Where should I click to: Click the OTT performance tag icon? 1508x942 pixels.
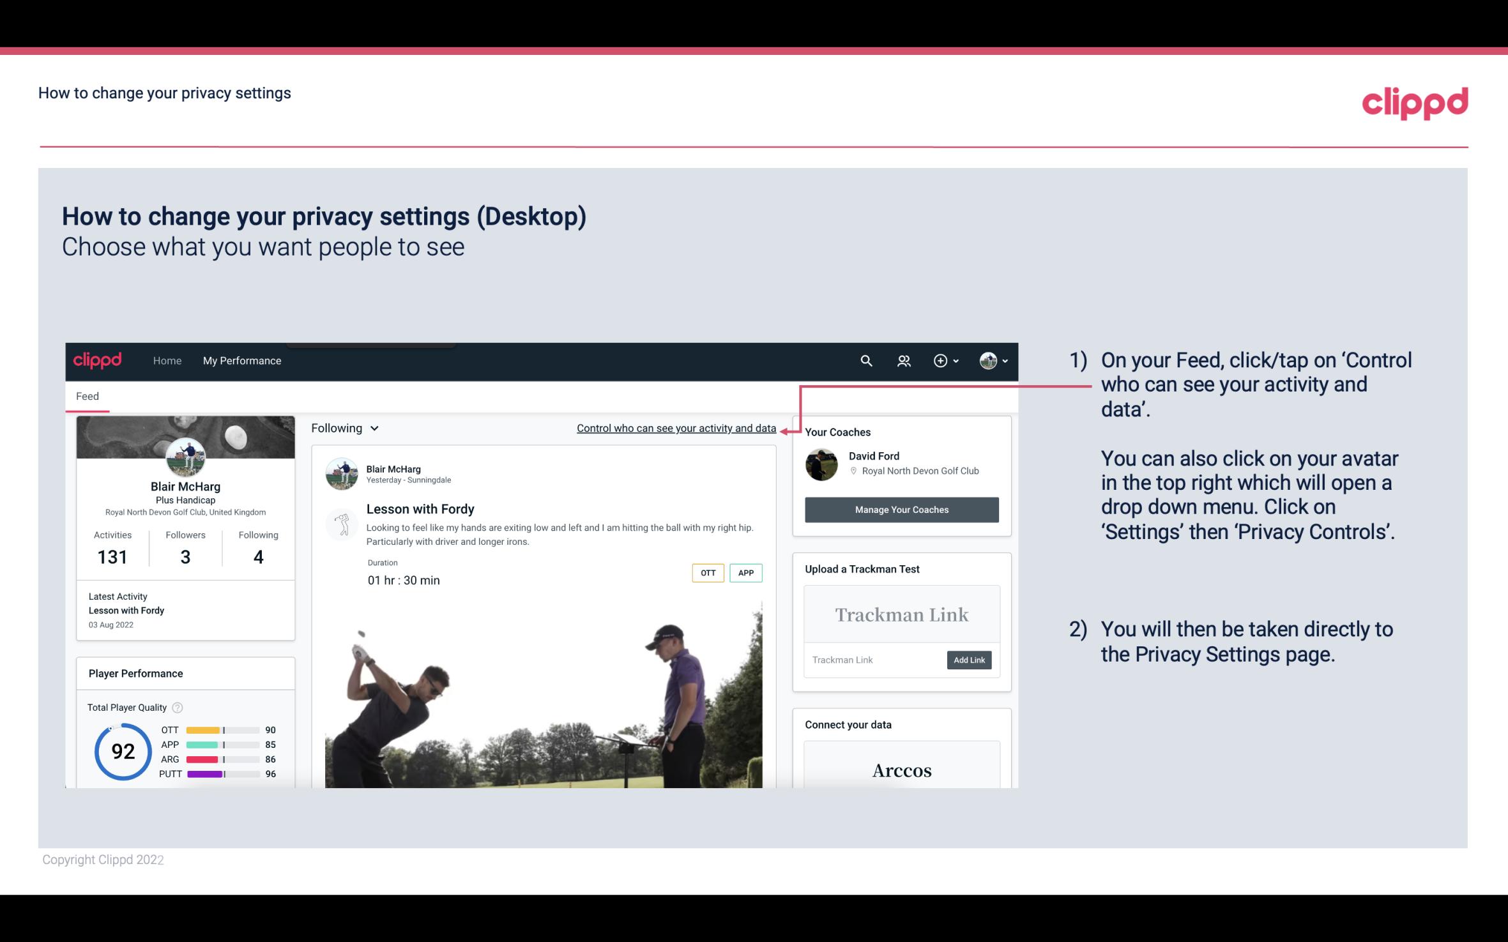pyautogui.click(x=707, y=573)
